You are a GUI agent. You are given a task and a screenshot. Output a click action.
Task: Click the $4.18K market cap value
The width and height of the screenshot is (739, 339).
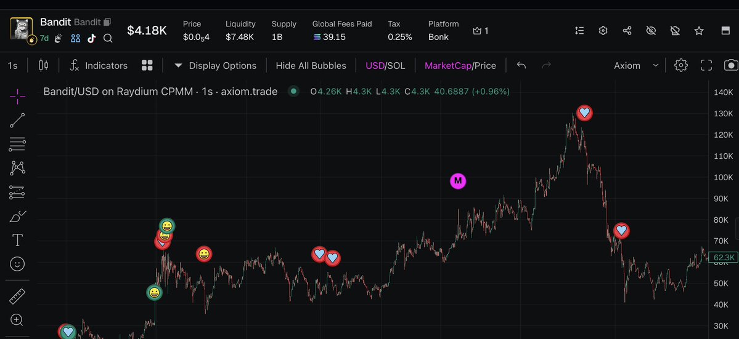point(147,31)
